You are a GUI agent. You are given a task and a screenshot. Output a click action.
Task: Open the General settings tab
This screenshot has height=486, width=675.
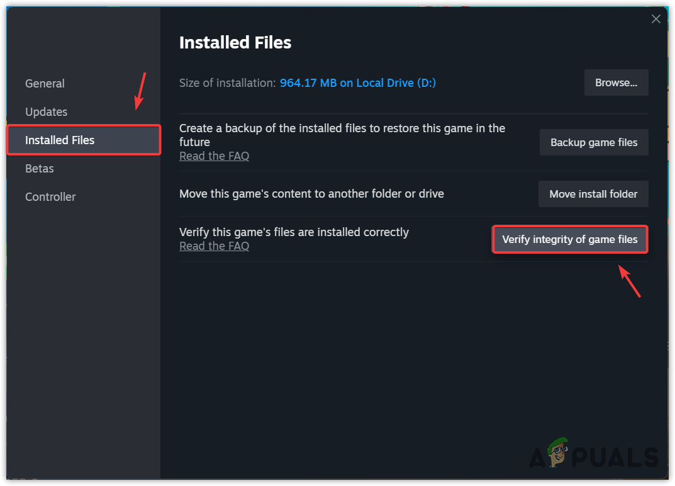tap(45, 83)
